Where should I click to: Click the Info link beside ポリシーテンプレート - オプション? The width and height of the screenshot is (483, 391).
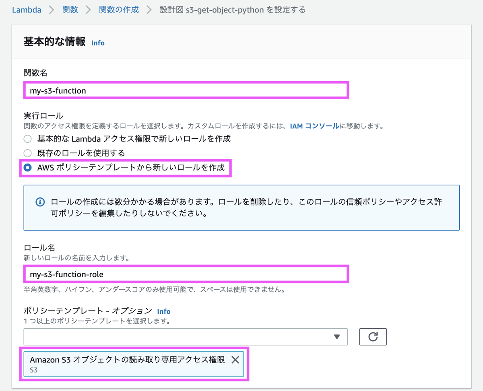[164, 311]
